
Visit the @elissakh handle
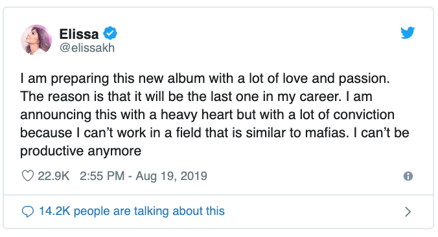coord(87,48)
